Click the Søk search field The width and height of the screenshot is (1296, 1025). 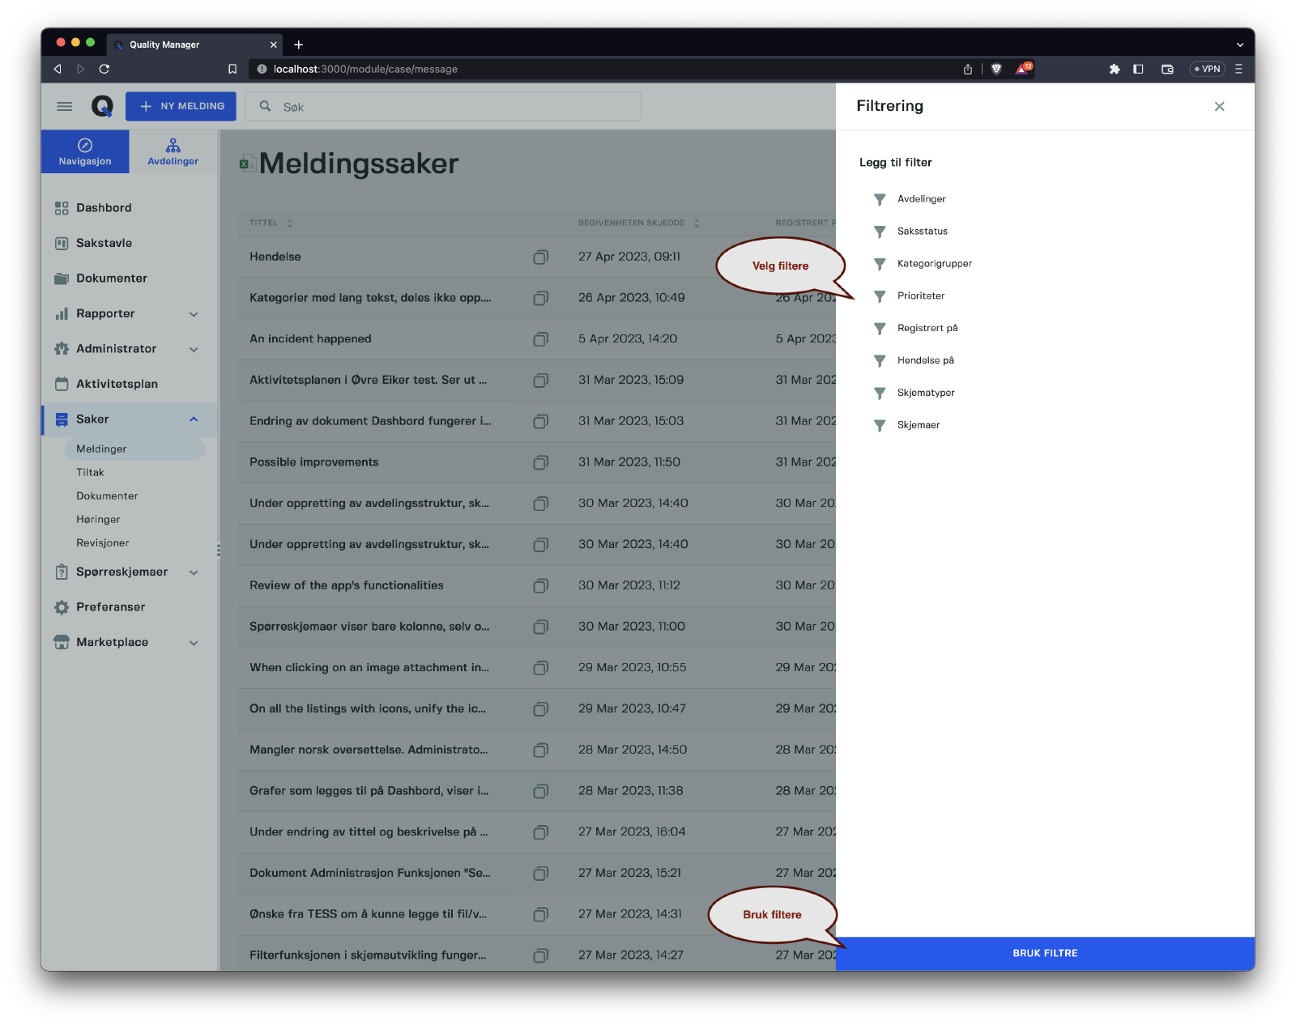[x=454, y=107]
